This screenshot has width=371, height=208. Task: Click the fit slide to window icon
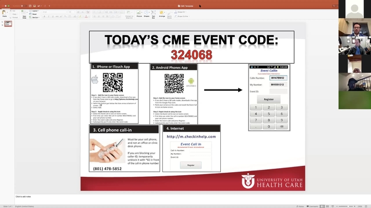click(x=366, y=206)
